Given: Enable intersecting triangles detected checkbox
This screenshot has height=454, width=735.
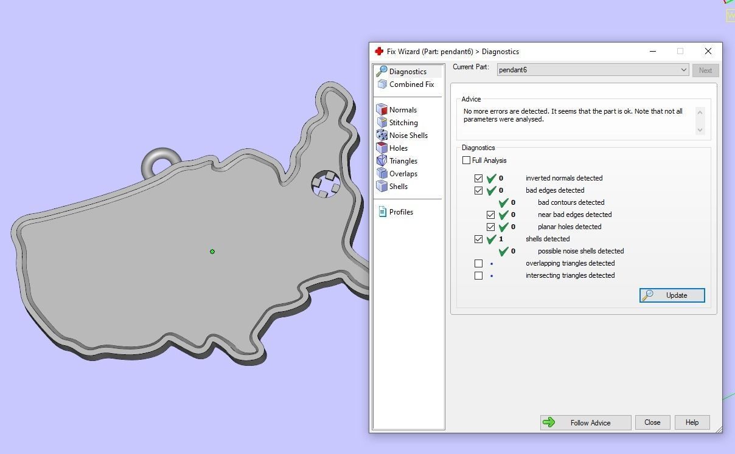Looking at the screenshot, I should pos(478,275).
